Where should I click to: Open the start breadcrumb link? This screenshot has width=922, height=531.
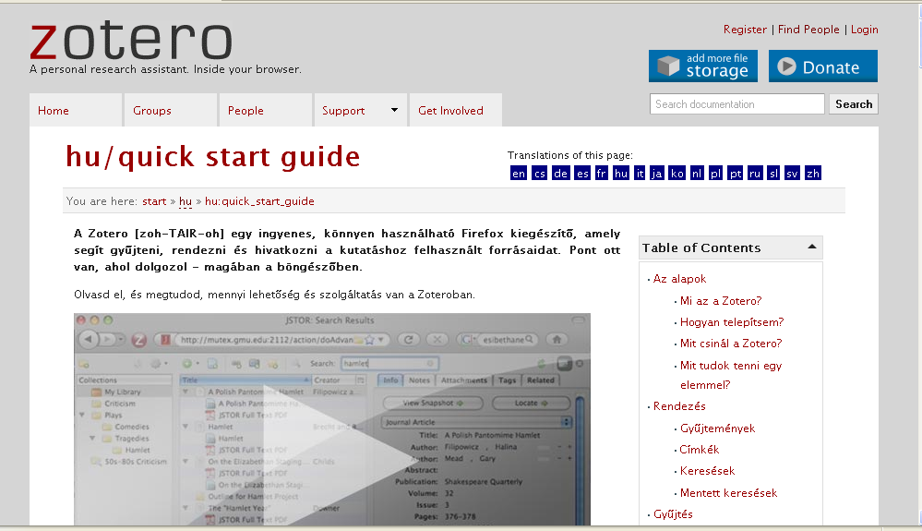154,201
